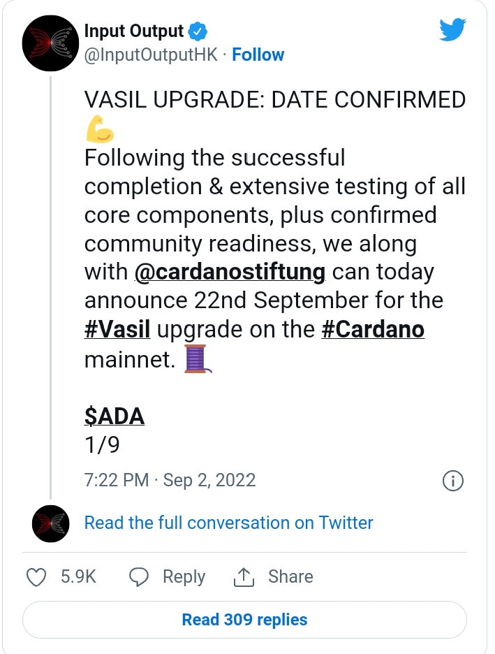The height and width of the screenshot is (654, 495).
Task: Open the @cardanostiftung mention
Action: (x=230, y=272)
